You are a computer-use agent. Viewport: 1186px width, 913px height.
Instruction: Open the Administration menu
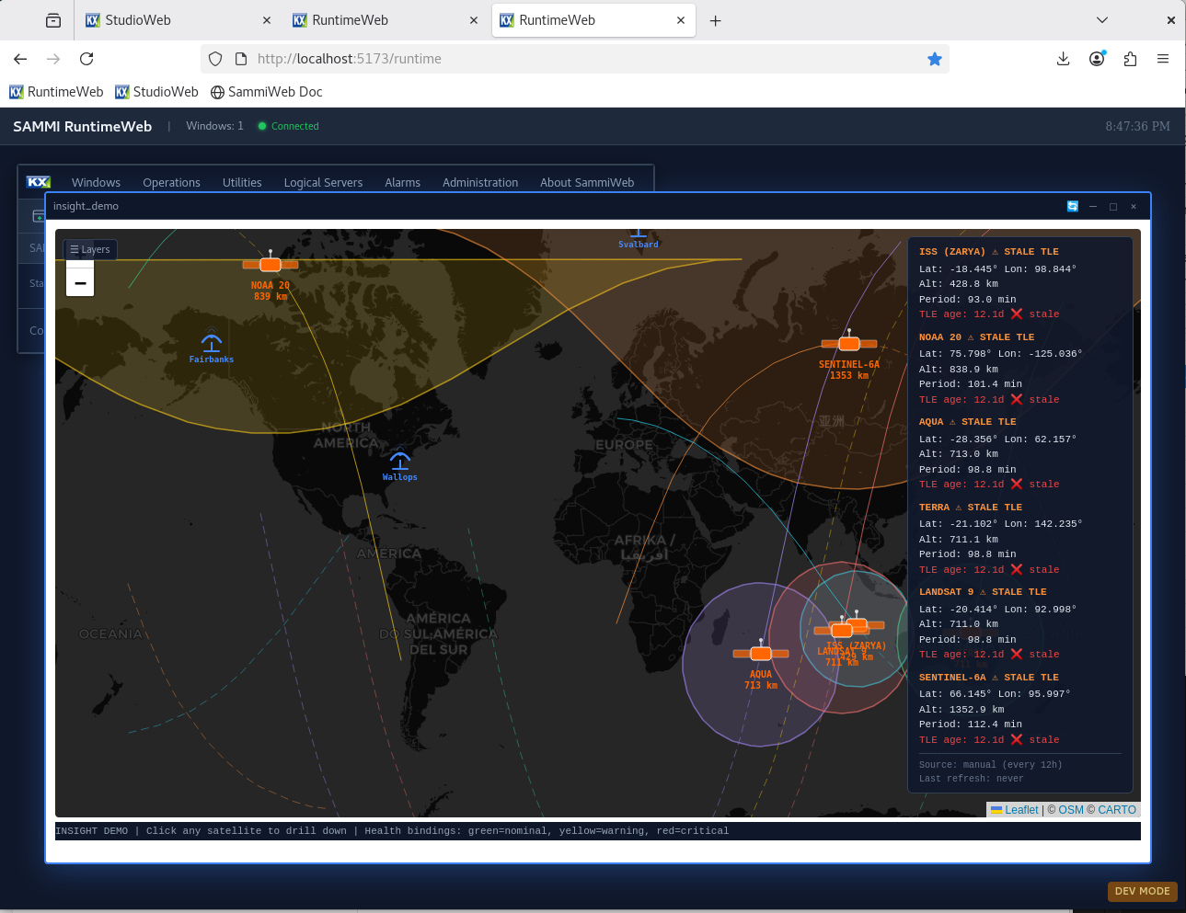(x=480, y=182)
